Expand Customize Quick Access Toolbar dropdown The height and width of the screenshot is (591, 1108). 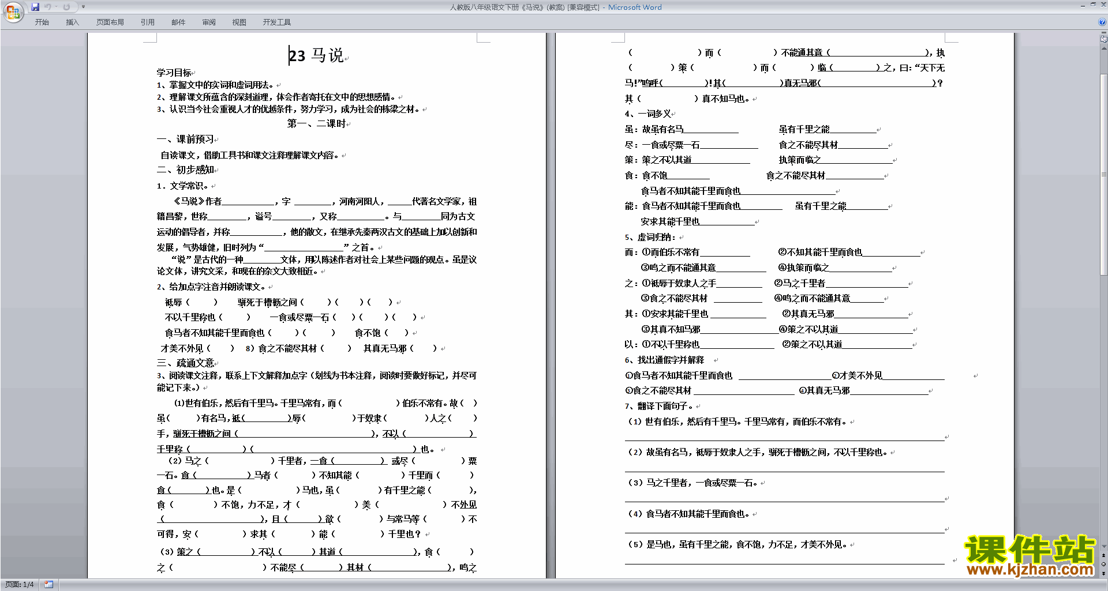pyautogui.click(x=84, y=7)
